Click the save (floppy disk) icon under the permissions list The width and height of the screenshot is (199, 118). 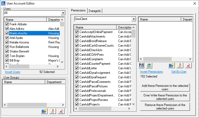point(141,66)
